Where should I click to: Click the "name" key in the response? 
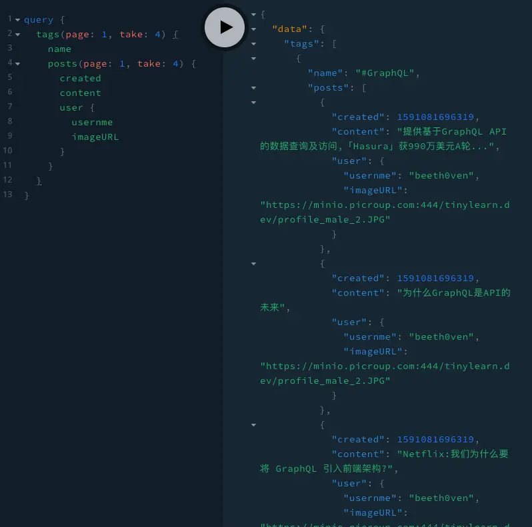(x=325, y=73)
